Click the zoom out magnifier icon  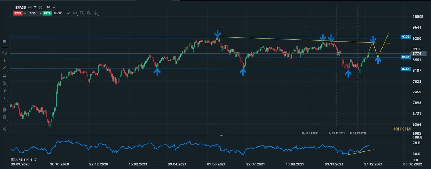(82, 13)
